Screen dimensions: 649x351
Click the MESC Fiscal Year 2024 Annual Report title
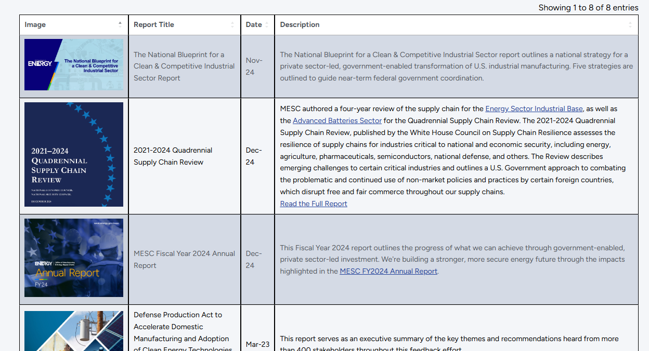[184, 259]
